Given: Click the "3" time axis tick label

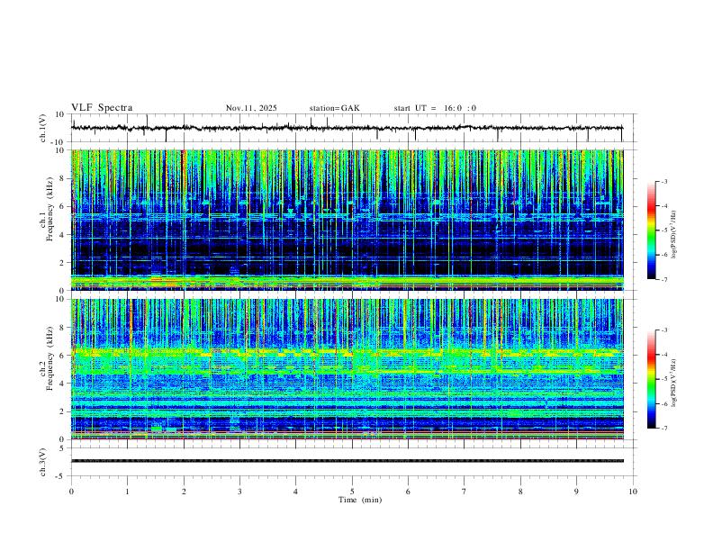Looking at the screenshot, I should tap(239, 492).
